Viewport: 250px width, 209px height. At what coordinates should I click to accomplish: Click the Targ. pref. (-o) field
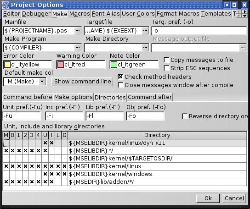(x=199, y=31)
